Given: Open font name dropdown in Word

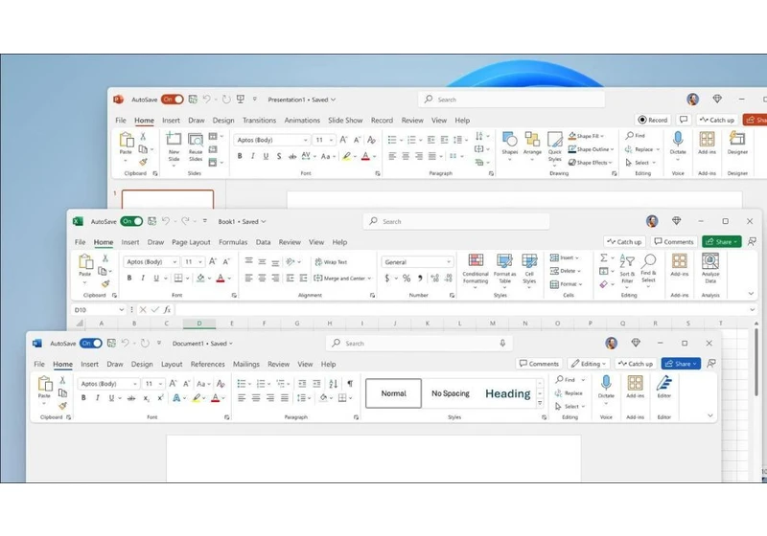Looking at the screenshot, I should coord(135,384).
